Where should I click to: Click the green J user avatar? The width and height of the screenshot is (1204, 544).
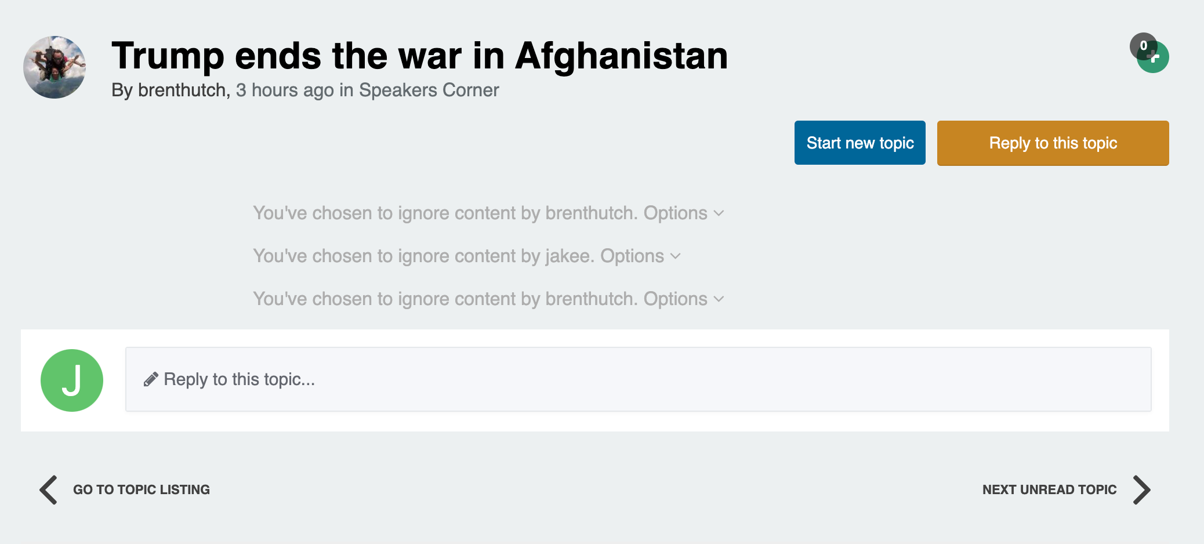(72, 380)
